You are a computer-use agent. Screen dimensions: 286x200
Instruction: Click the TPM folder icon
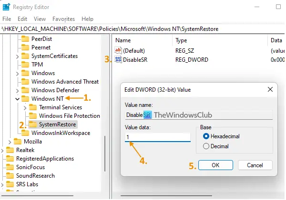pos(25,64)
